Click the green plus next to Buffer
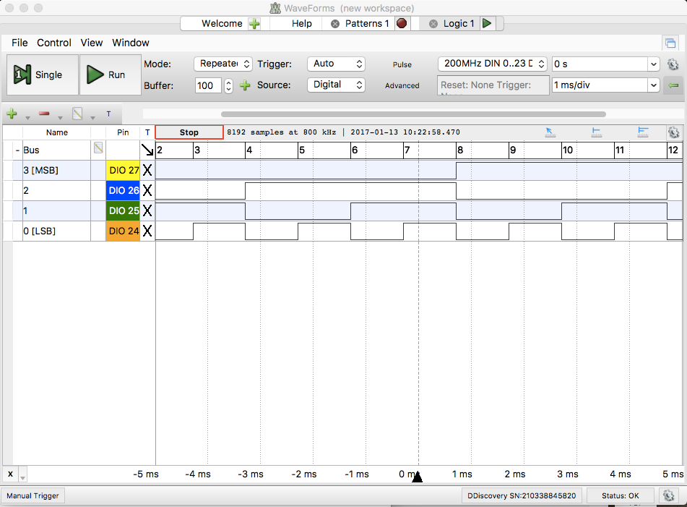The height and width of the screenshot is (507, 687). 245,85
